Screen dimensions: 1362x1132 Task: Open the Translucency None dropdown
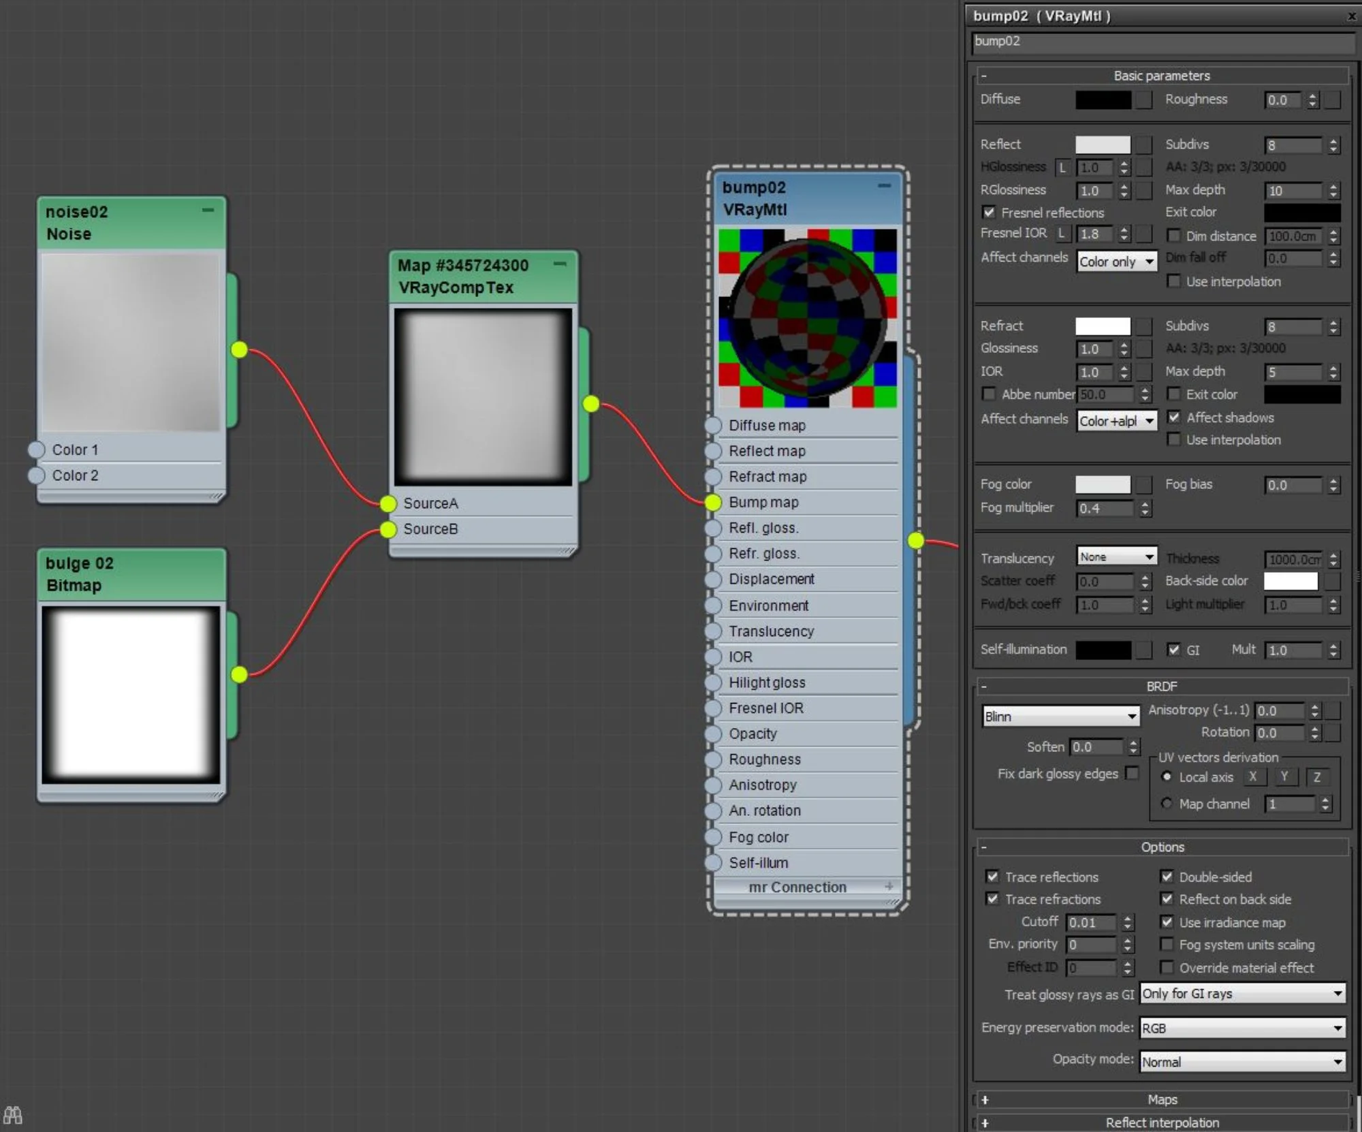click(1117, 556)
